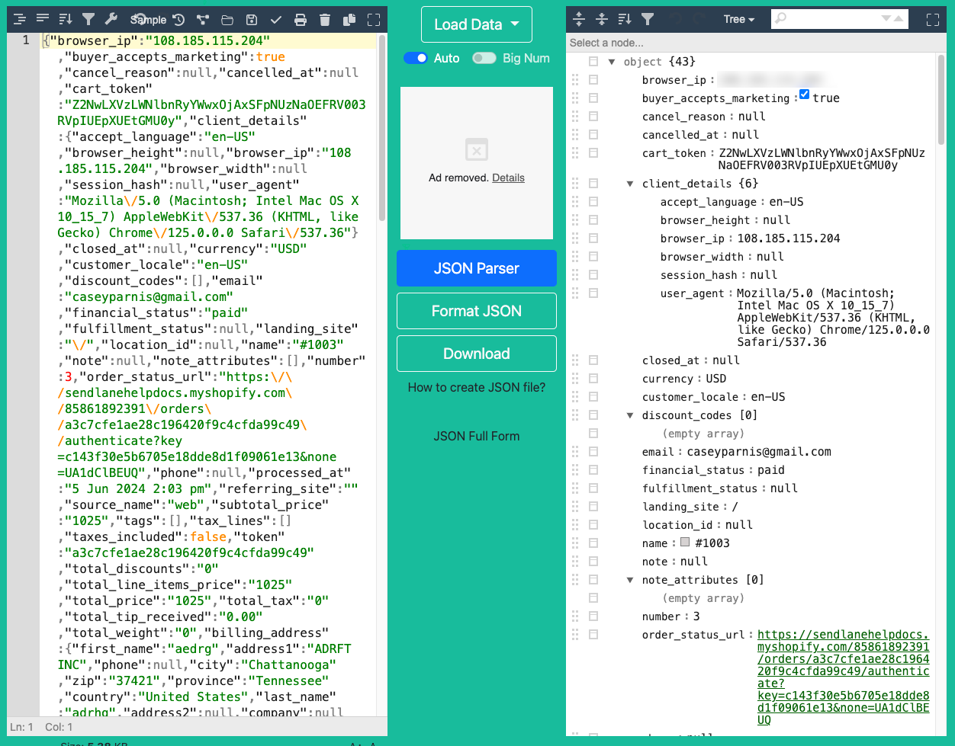
Task: Open the history clock icon in editor toolbar
Action: pyautogui.click(x=178, y=20)
